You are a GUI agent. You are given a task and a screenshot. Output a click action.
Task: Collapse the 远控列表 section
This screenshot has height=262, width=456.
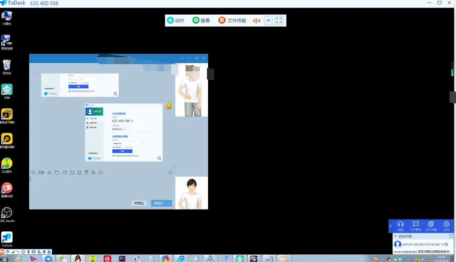click(x=395, y=236)
